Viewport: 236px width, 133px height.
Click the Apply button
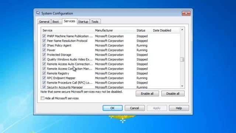coord(157,108)
